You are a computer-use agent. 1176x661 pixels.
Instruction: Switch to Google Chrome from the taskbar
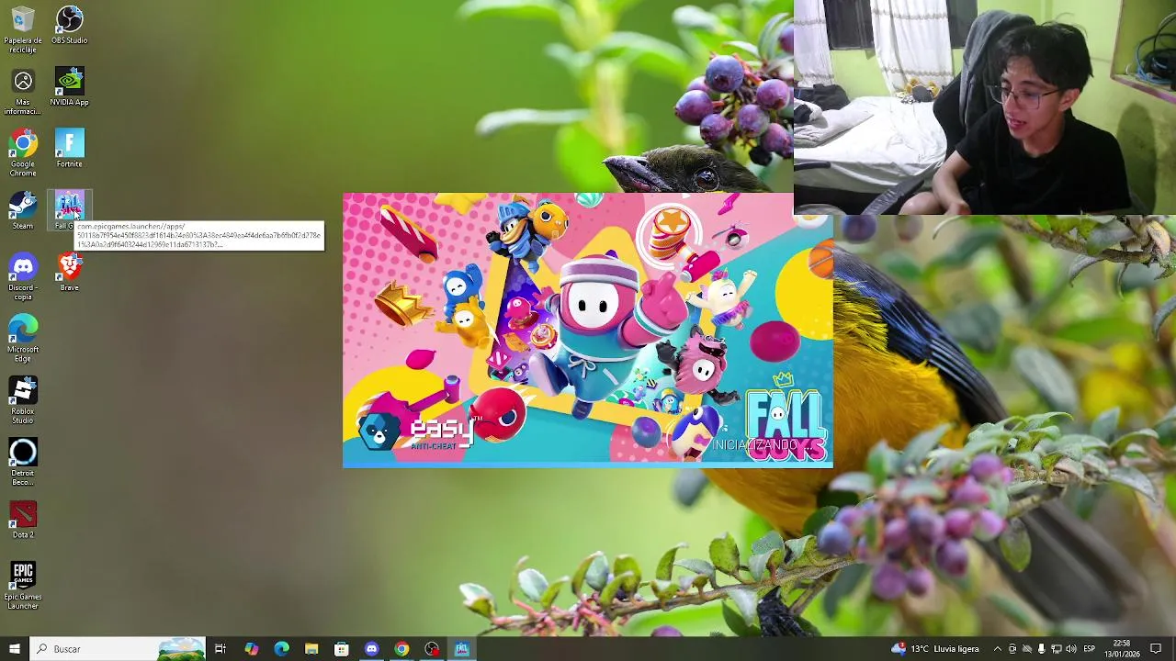point(401,649)
